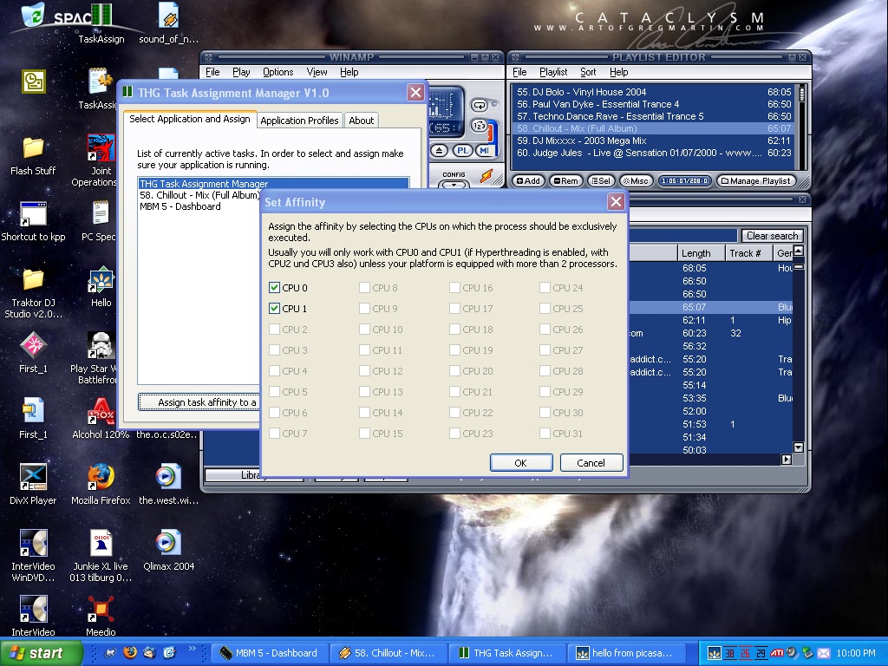Launch Alcohol 120% from the desktop
888x666 pixels.
point(101,419)
